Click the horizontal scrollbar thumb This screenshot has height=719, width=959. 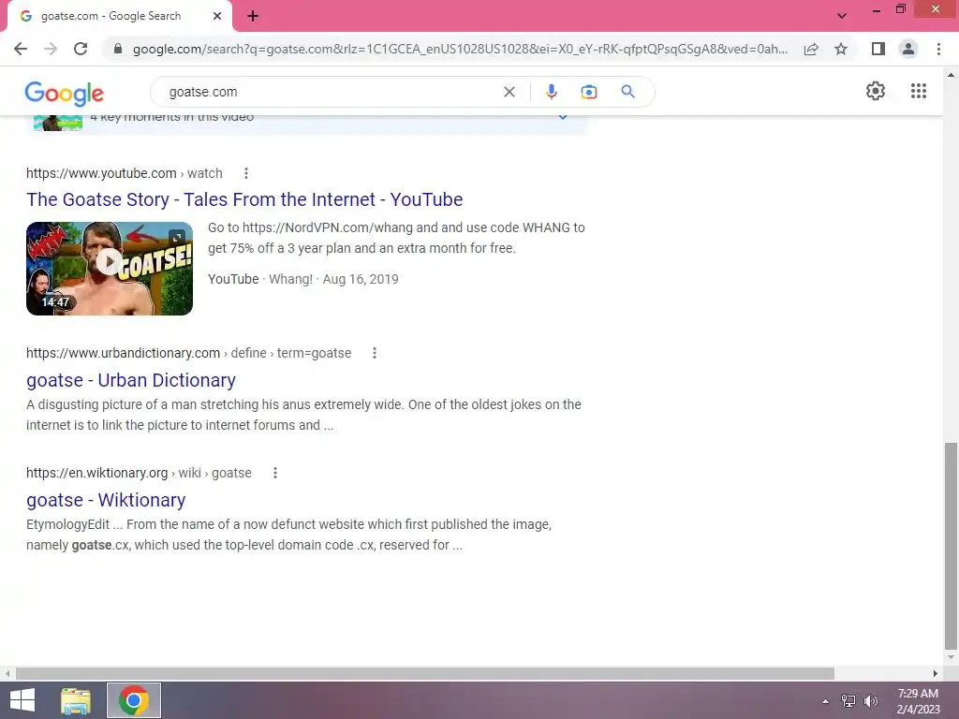[x=425, y=673]
